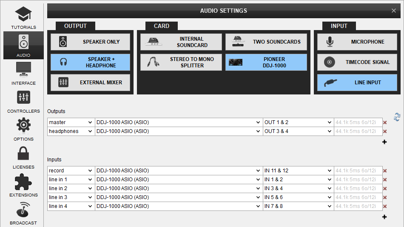Screen dimensions: 404x227
Task: Expand the master output type dropdown
Action: point(71,122)
